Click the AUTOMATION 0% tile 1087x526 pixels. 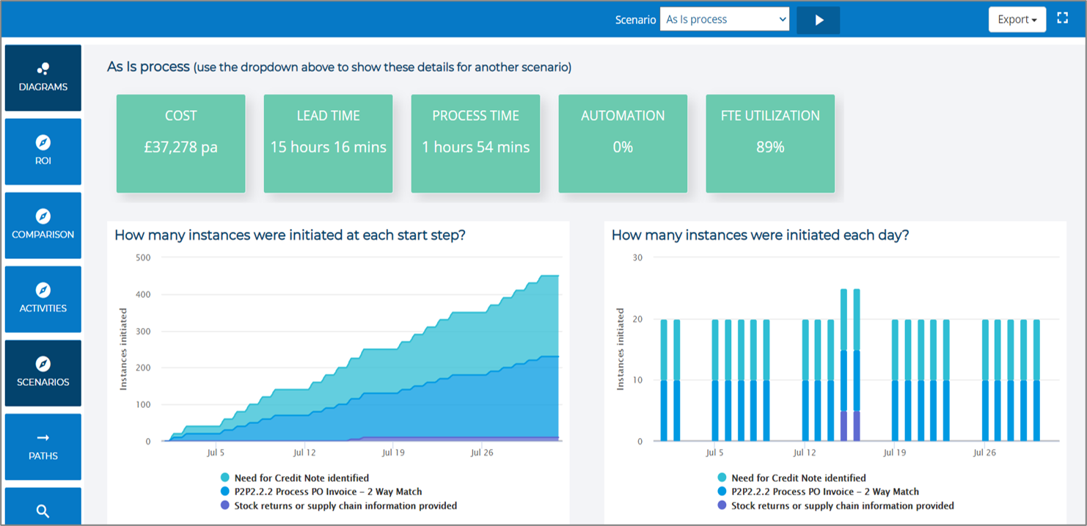pos(623,144)
